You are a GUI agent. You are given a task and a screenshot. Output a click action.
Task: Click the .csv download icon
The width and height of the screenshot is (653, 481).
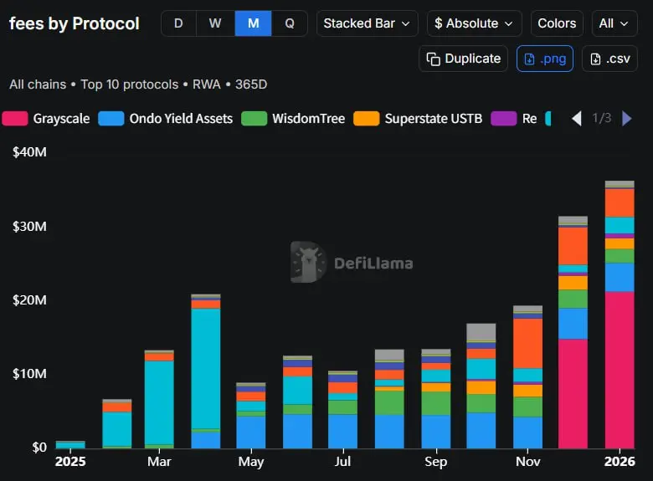[x=595, y=59]
